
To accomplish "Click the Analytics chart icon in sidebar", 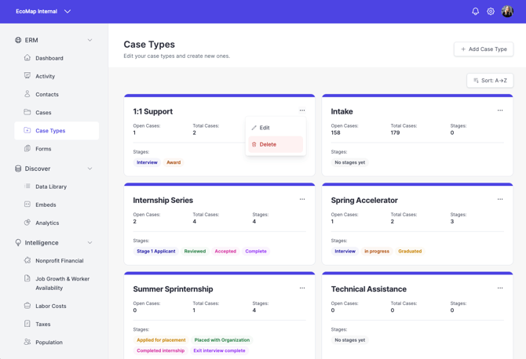I will 27,223.
